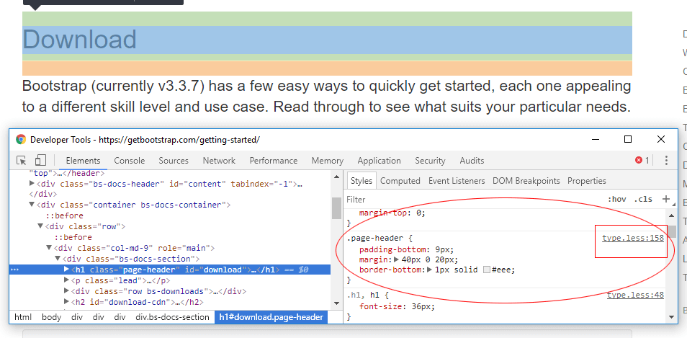The width and height of the screenshot is (687, 338).
Task: Open source link type.less:158
Action: 633,238
